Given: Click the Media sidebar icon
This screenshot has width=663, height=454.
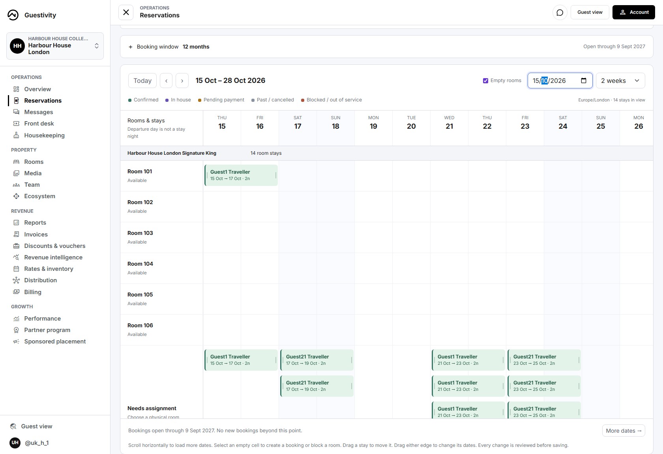Looking at the screenshot, I should [16, 173].
